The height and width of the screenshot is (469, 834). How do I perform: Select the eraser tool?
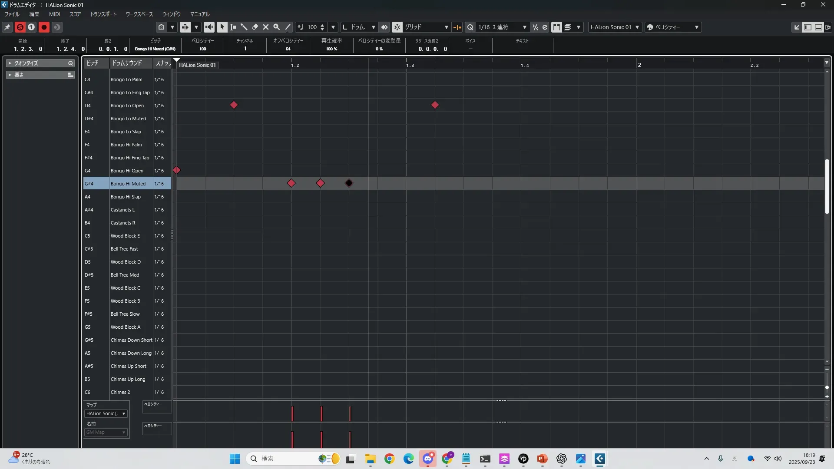255,27
